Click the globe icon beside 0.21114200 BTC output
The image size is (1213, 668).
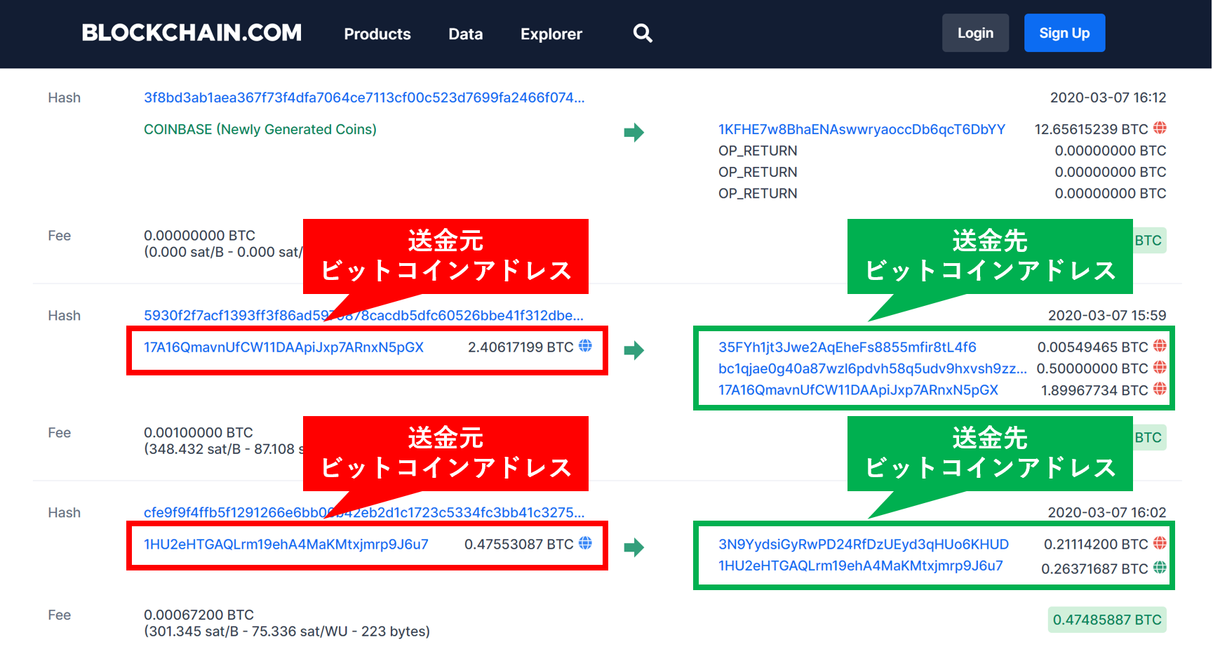click(1161, 543)
